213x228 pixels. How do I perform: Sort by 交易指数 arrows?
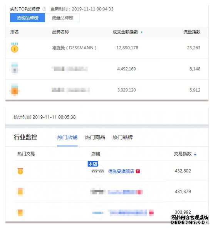[195, 154]
